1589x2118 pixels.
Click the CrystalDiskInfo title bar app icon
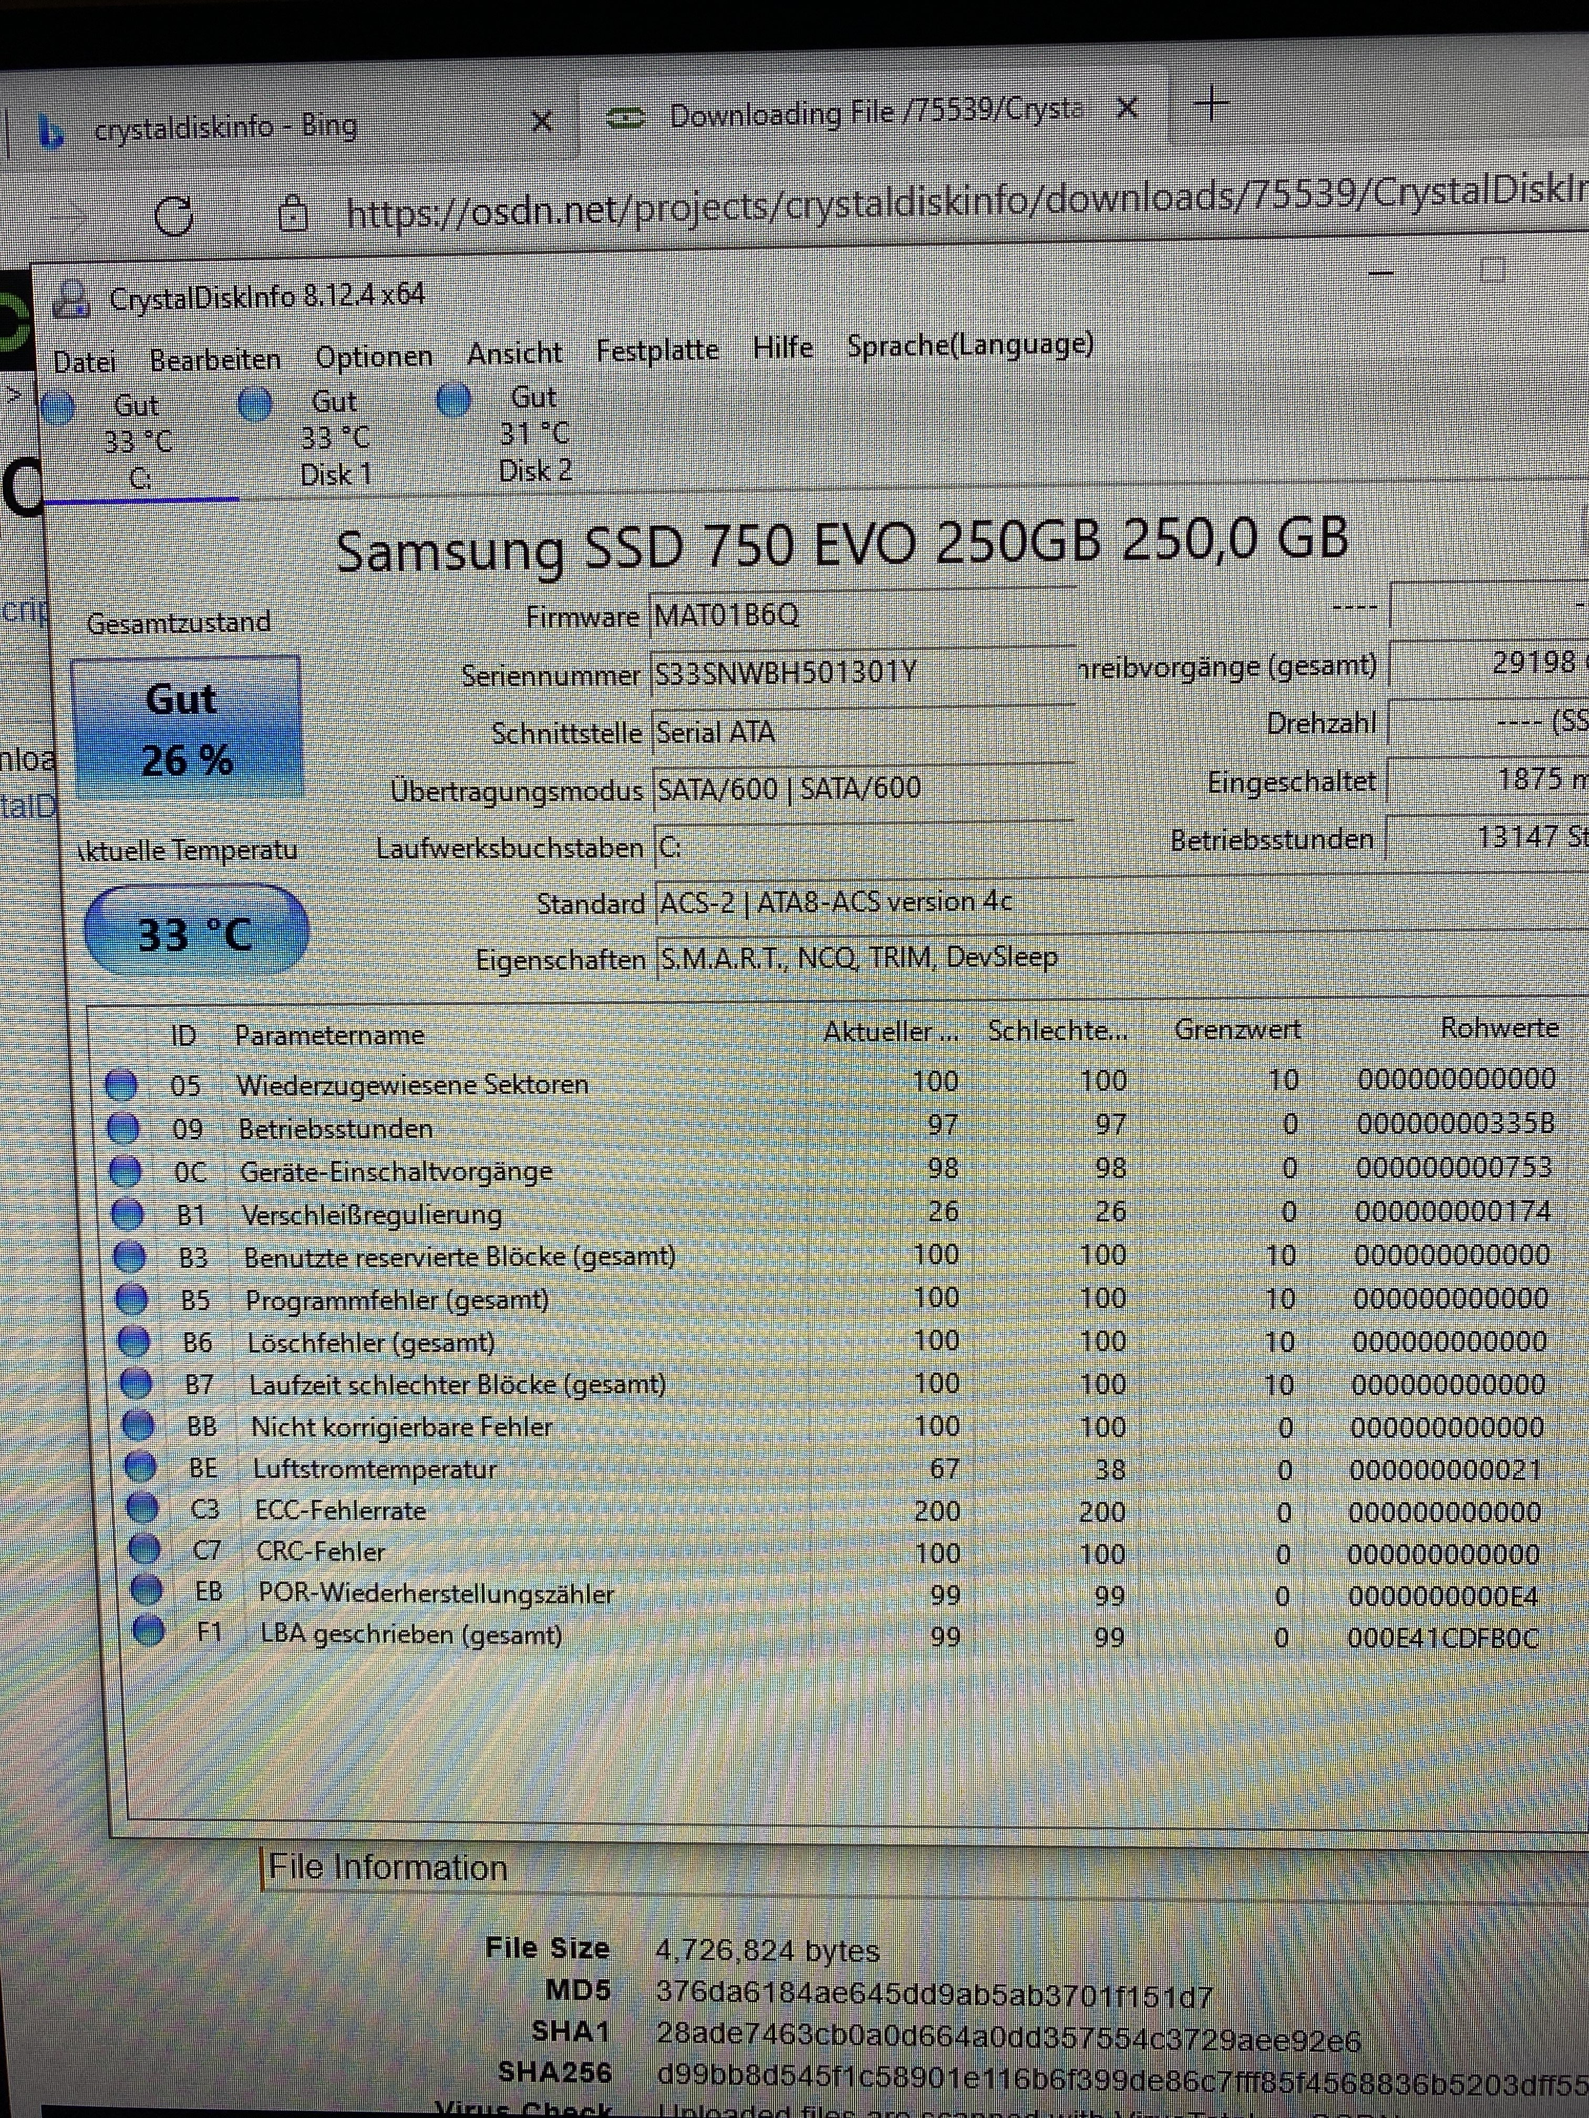tap(72, 299)
